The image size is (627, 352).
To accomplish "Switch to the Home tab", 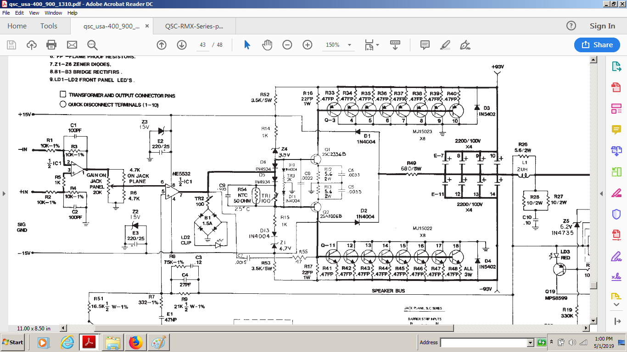I will click(x=17, y=26).
